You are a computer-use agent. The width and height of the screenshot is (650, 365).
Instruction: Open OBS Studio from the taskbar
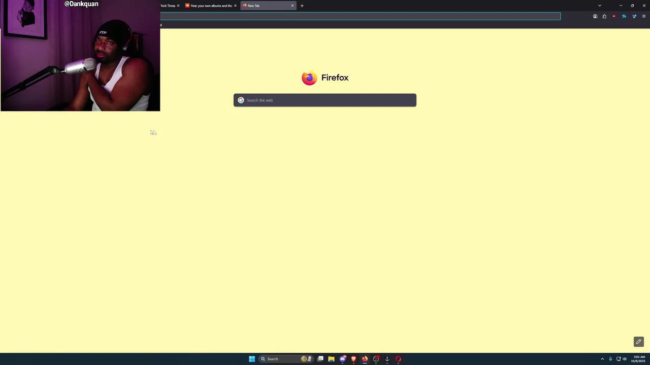click(x=376, y=359)
